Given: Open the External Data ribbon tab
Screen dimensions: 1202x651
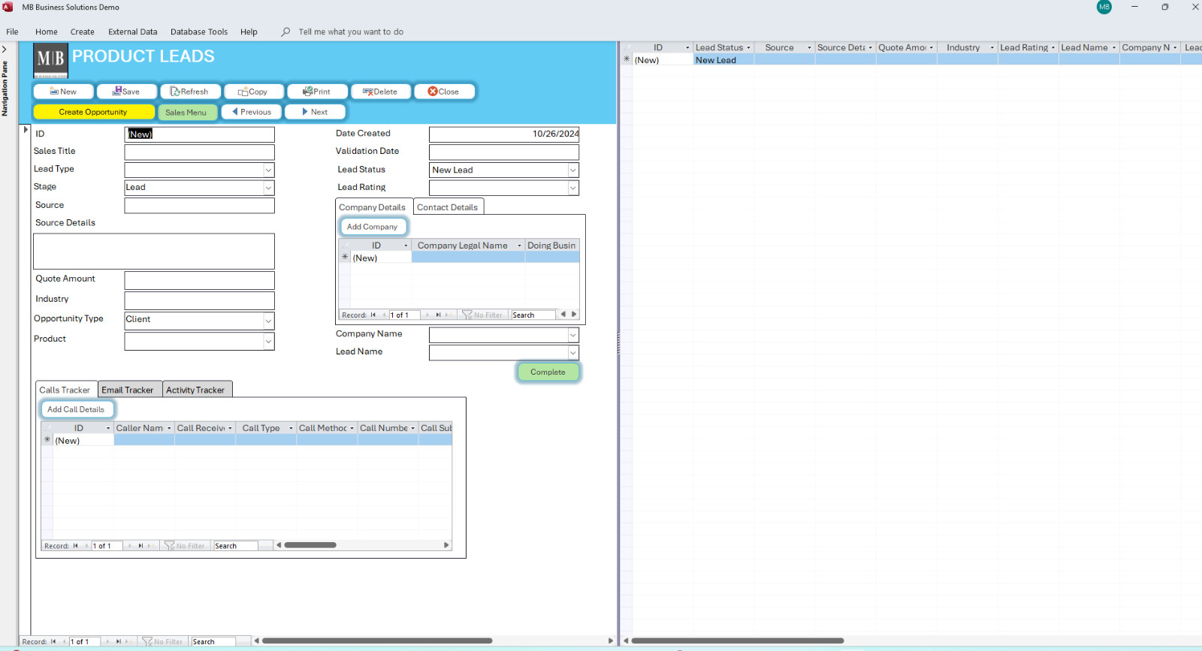Looking at the screenshot, I should (132, 32).
